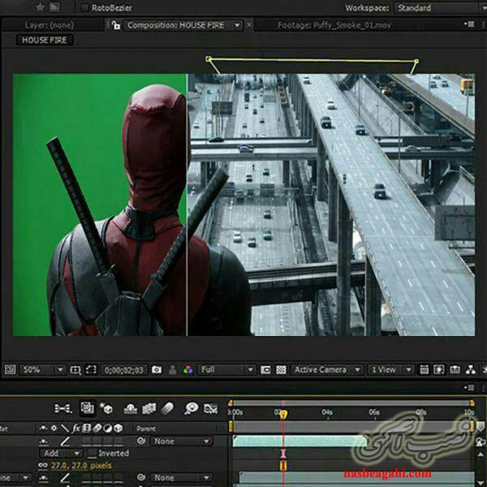This screenshot has height=487, width=487.
Task: Open the Active Camera view dropdown
Action: pyautogui.click(x=326, y=370)
